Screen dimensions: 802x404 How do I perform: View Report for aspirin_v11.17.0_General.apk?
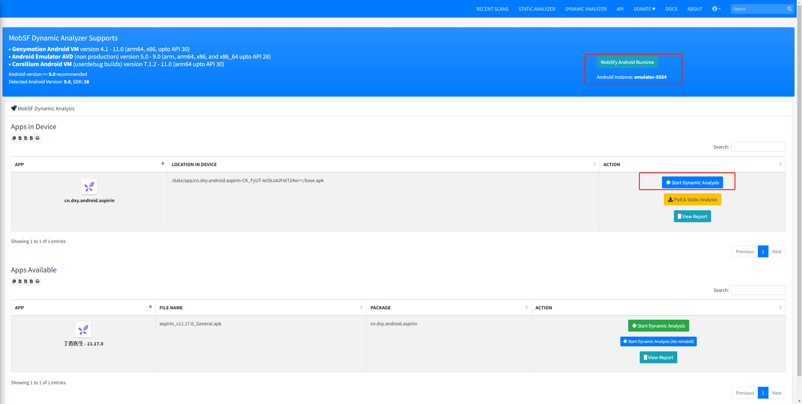(659, 357)
